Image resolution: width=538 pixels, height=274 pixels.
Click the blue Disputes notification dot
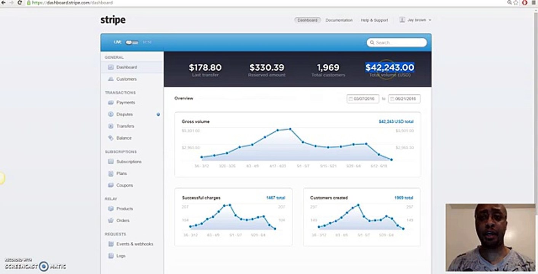tap(158, 114)
